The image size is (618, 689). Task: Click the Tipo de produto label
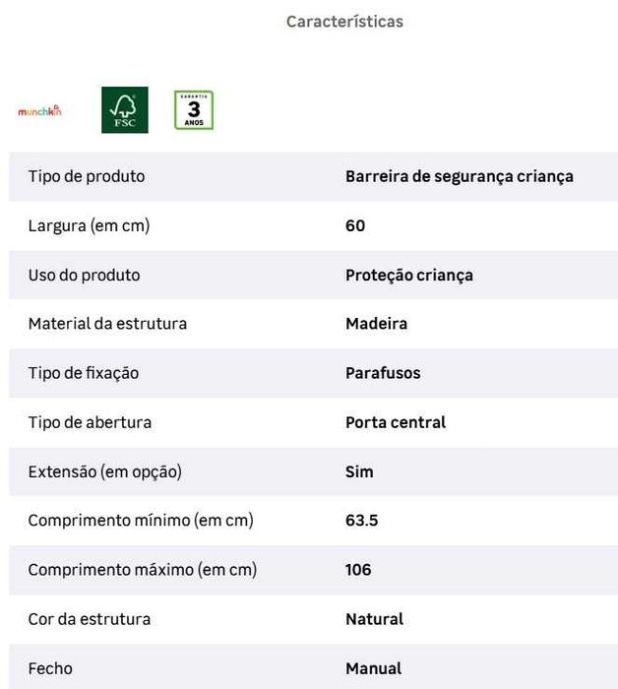tap(87, 176)
